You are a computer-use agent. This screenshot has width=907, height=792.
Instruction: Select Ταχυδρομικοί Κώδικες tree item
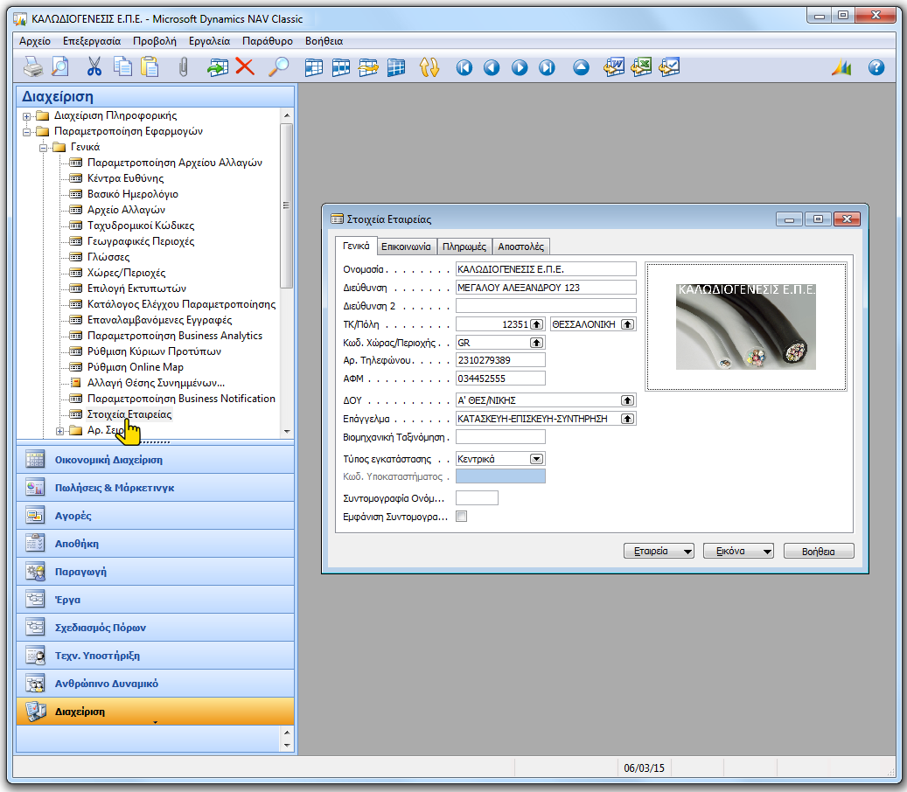point(141,226)
